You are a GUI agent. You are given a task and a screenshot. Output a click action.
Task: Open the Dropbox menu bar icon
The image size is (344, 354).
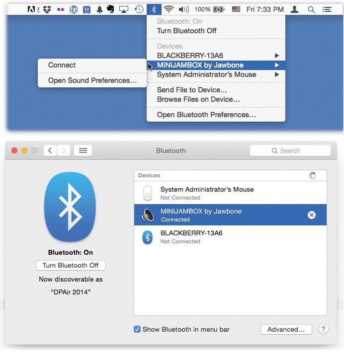click(47, 9)
